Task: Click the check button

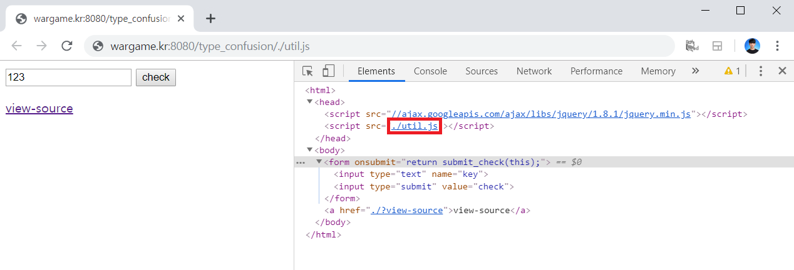Action: [x=156, y=77]
